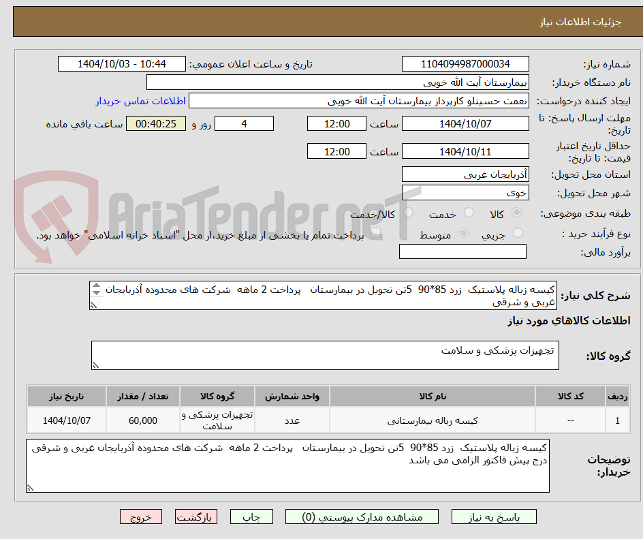This screenshot has height=539, width=643.
Task: Click resize handle of توضیحات خریدار textarea
Action: point(30,488)
